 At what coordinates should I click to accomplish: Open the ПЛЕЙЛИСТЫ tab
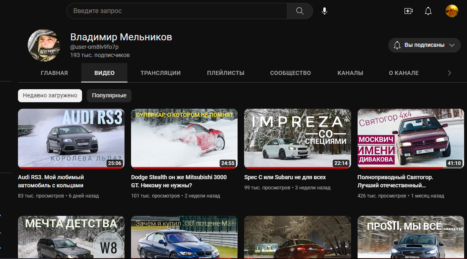[x=225, y=73]
